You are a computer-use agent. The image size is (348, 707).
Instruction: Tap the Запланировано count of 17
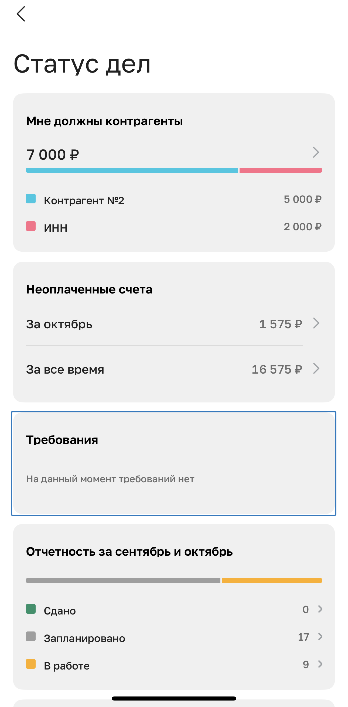[303, 637]
